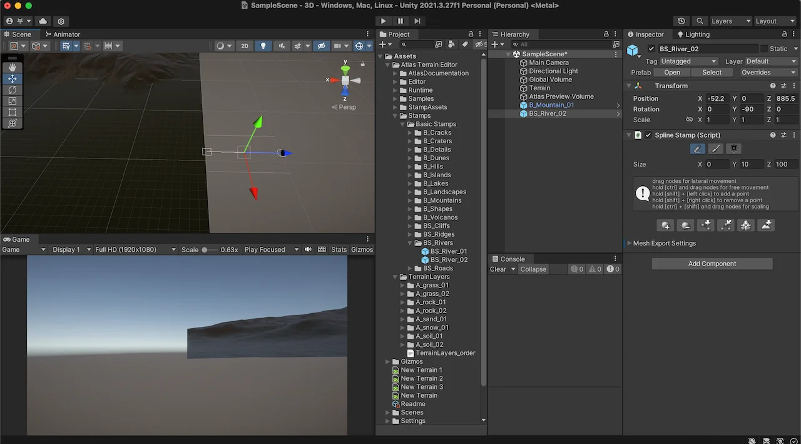Click the Unity Cloud icon

(x=43, y=21)
